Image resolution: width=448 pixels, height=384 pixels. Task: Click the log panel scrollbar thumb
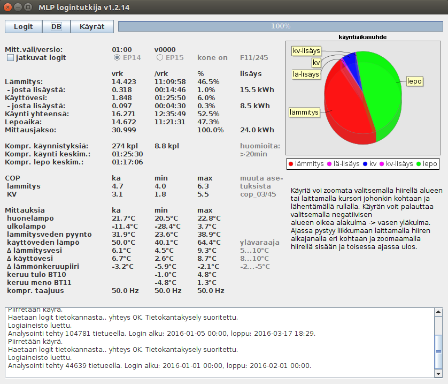[x=438, y=352]
